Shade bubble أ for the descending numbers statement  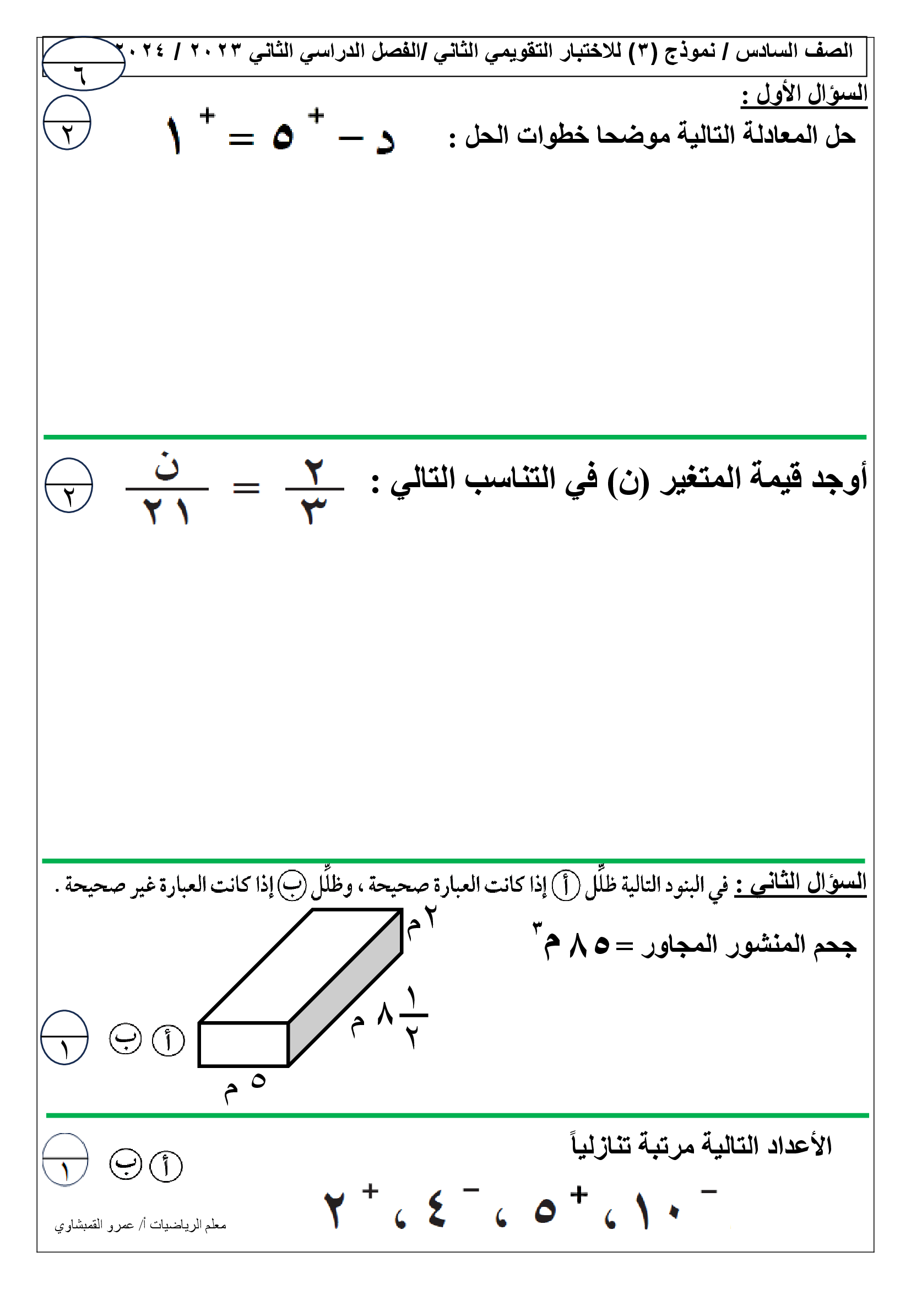166,1166
